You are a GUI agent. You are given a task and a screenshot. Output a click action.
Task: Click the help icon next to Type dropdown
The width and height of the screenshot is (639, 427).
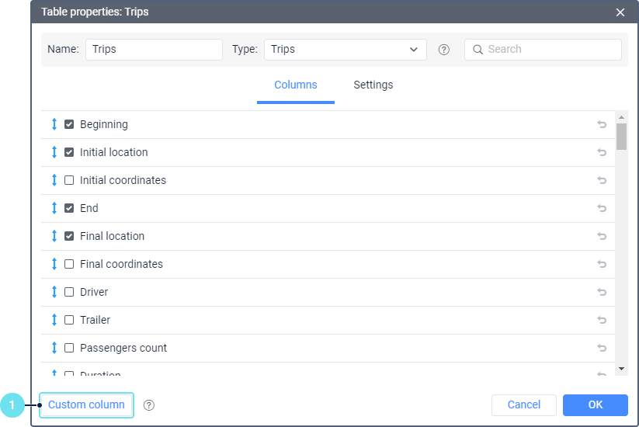tap(444, 50)
